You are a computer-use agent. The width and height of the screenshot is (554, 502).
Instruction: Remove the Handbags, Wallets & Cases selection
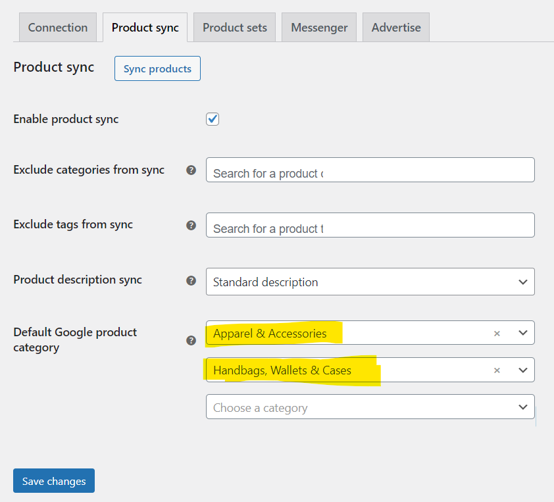tap(497, 370)
